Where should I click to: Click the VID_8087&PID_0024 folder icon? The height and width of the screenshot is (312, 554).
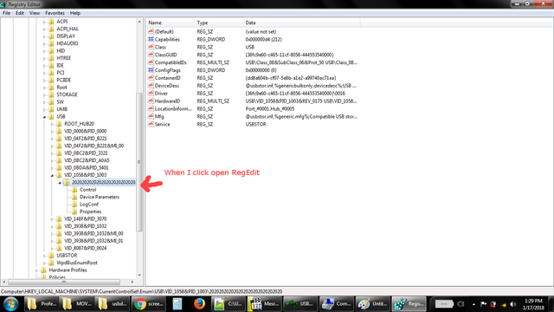(59, 248)
